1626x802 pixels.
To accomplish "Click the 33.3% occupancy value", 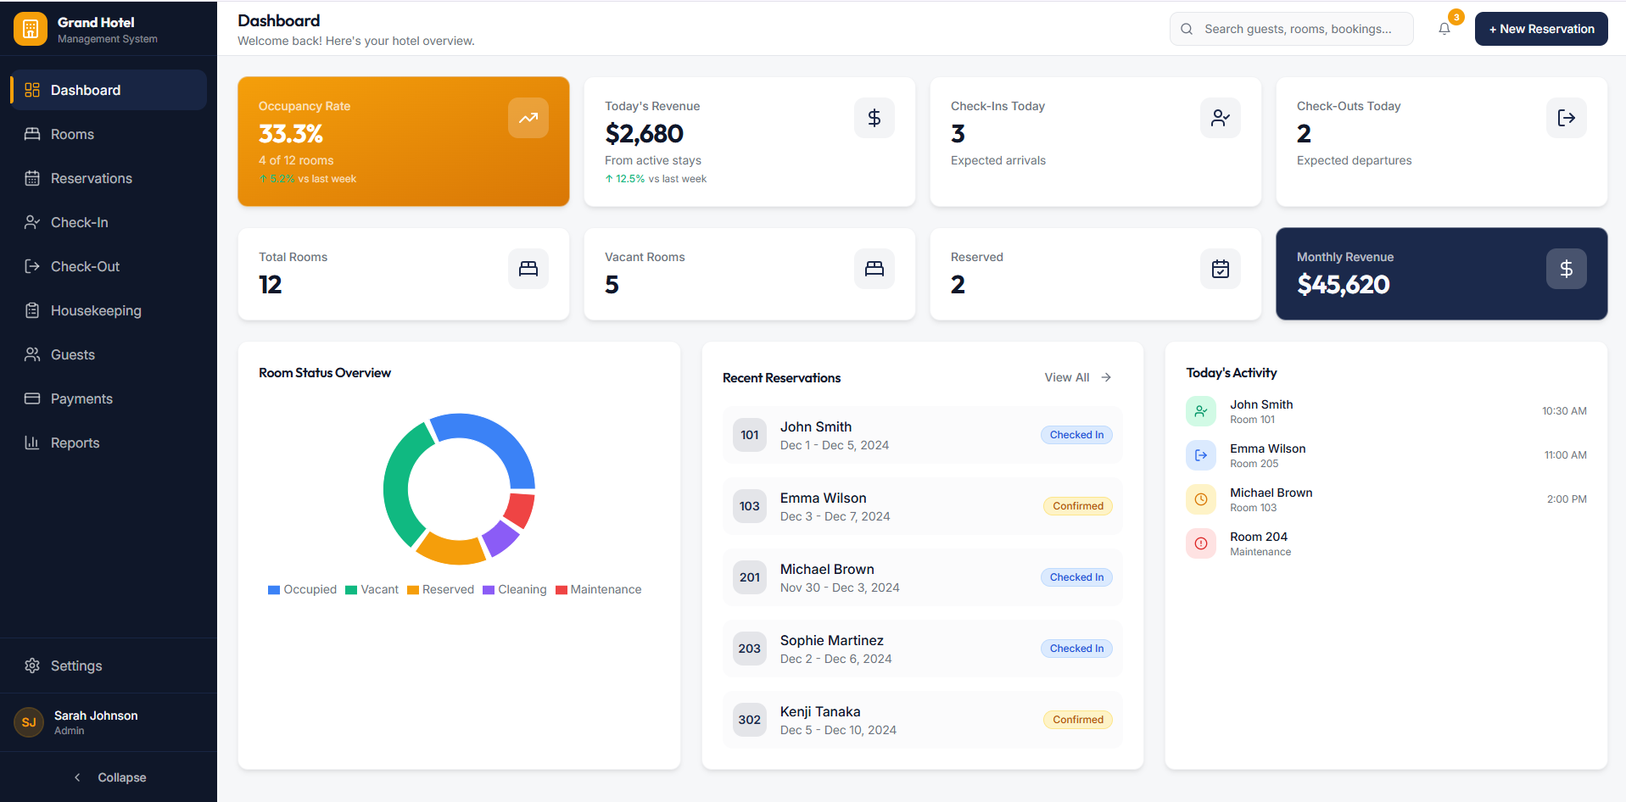I will [x=291, y=134].
